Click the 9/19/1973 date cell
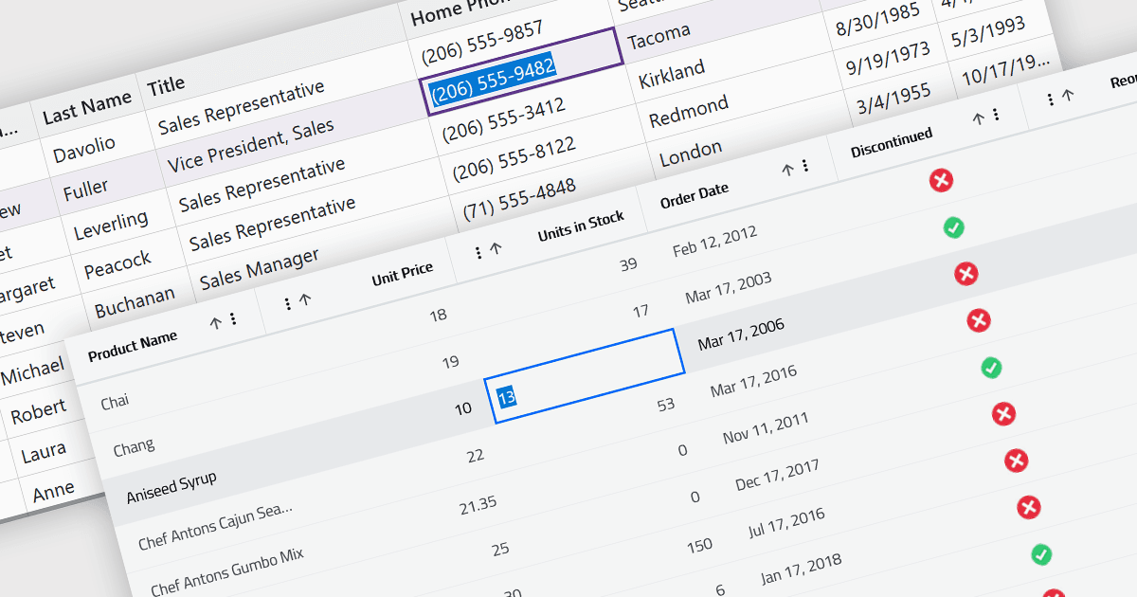The image size is (1137, 597). coord(889,61)
